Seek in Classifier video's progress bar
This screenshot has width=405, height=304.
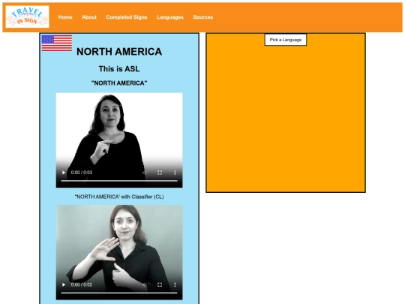pyautogui.click(x=119, y=293)
